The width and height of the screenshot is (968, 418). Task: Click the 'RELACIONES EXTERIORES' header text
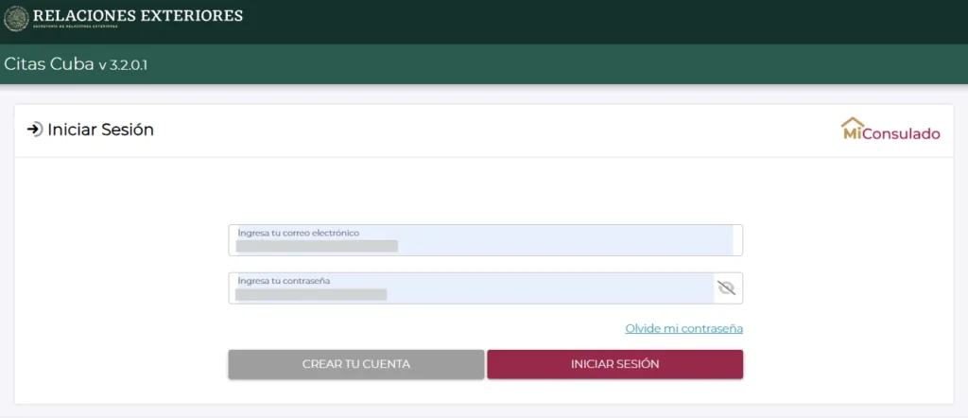tap(138, 15)
